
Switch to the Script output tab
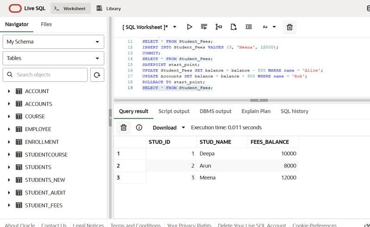click(x=174, y=111)
